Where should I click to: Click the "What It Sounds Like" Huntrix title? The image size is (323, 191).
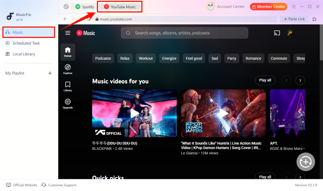[x=221, y=145]
